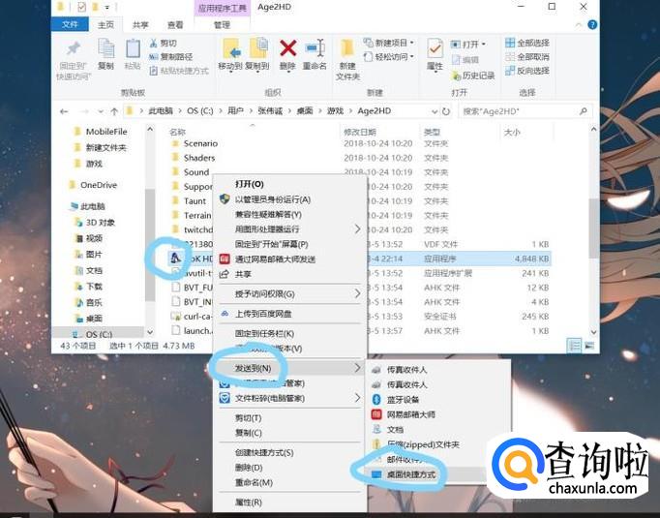Screen dimensions: 660x518
Task: Click Select all in ribbon
Action: tap(527, 43)
